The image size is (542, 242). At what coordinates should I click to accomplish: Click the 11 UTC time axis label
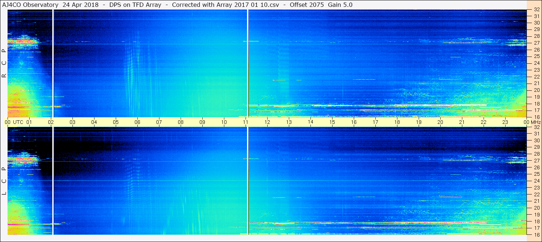246,122
